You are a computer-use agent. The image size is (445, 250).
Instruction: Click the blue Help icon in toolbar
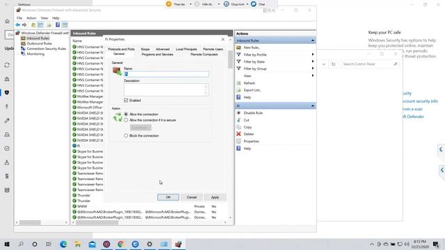coord(58,25)
